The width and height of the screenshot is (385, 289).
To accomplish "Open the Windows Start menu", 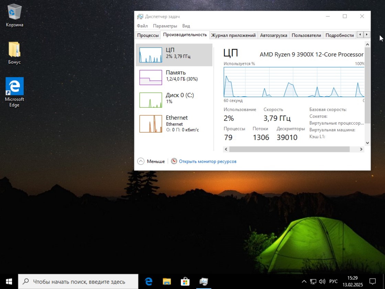I will pos(9,282).
